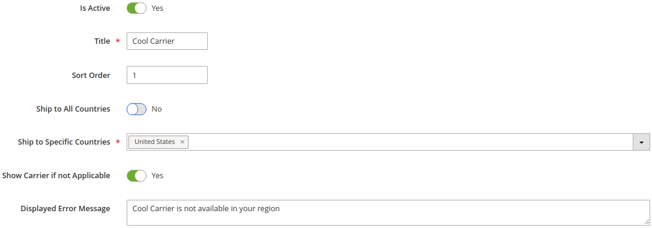652x228 pixels.
Task: Click the Is Active label
Action: (x=95, y=8)
